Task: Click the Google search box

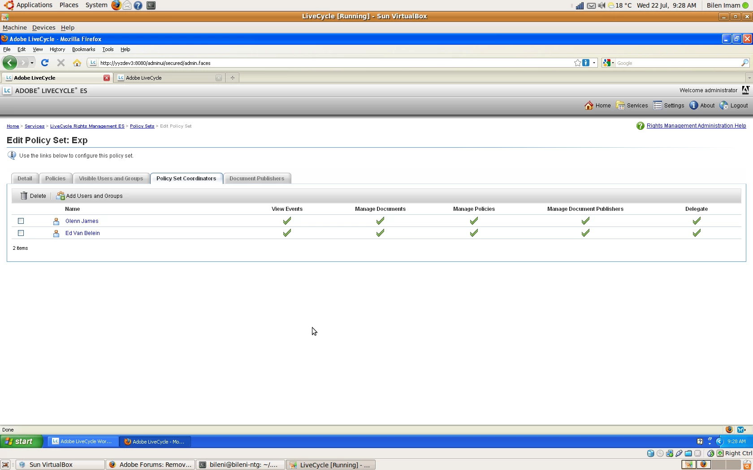Action: pyautogui.click(x=677, y=63)
